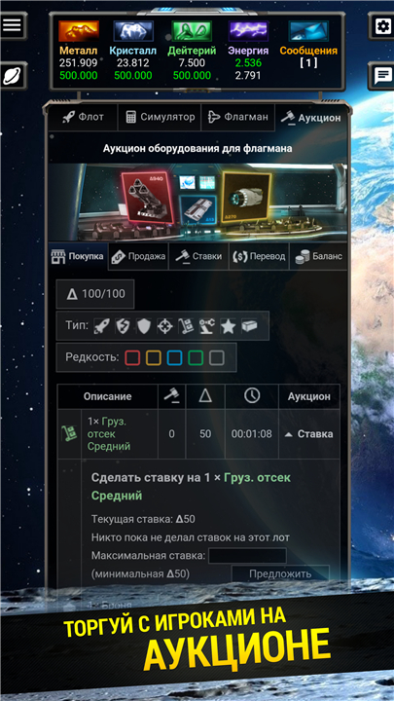Open the hamburger menu icon
Viewport: 394px width, 701px height.
[12, 25]
